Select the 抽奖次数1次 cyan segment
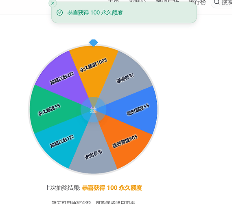The width and height of the screenshot is (232, 204). click(62, 141)
